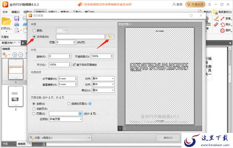The image size is (233, 148).
Task: Open the hamburger menu in title bar
Action: click(210, 4)
